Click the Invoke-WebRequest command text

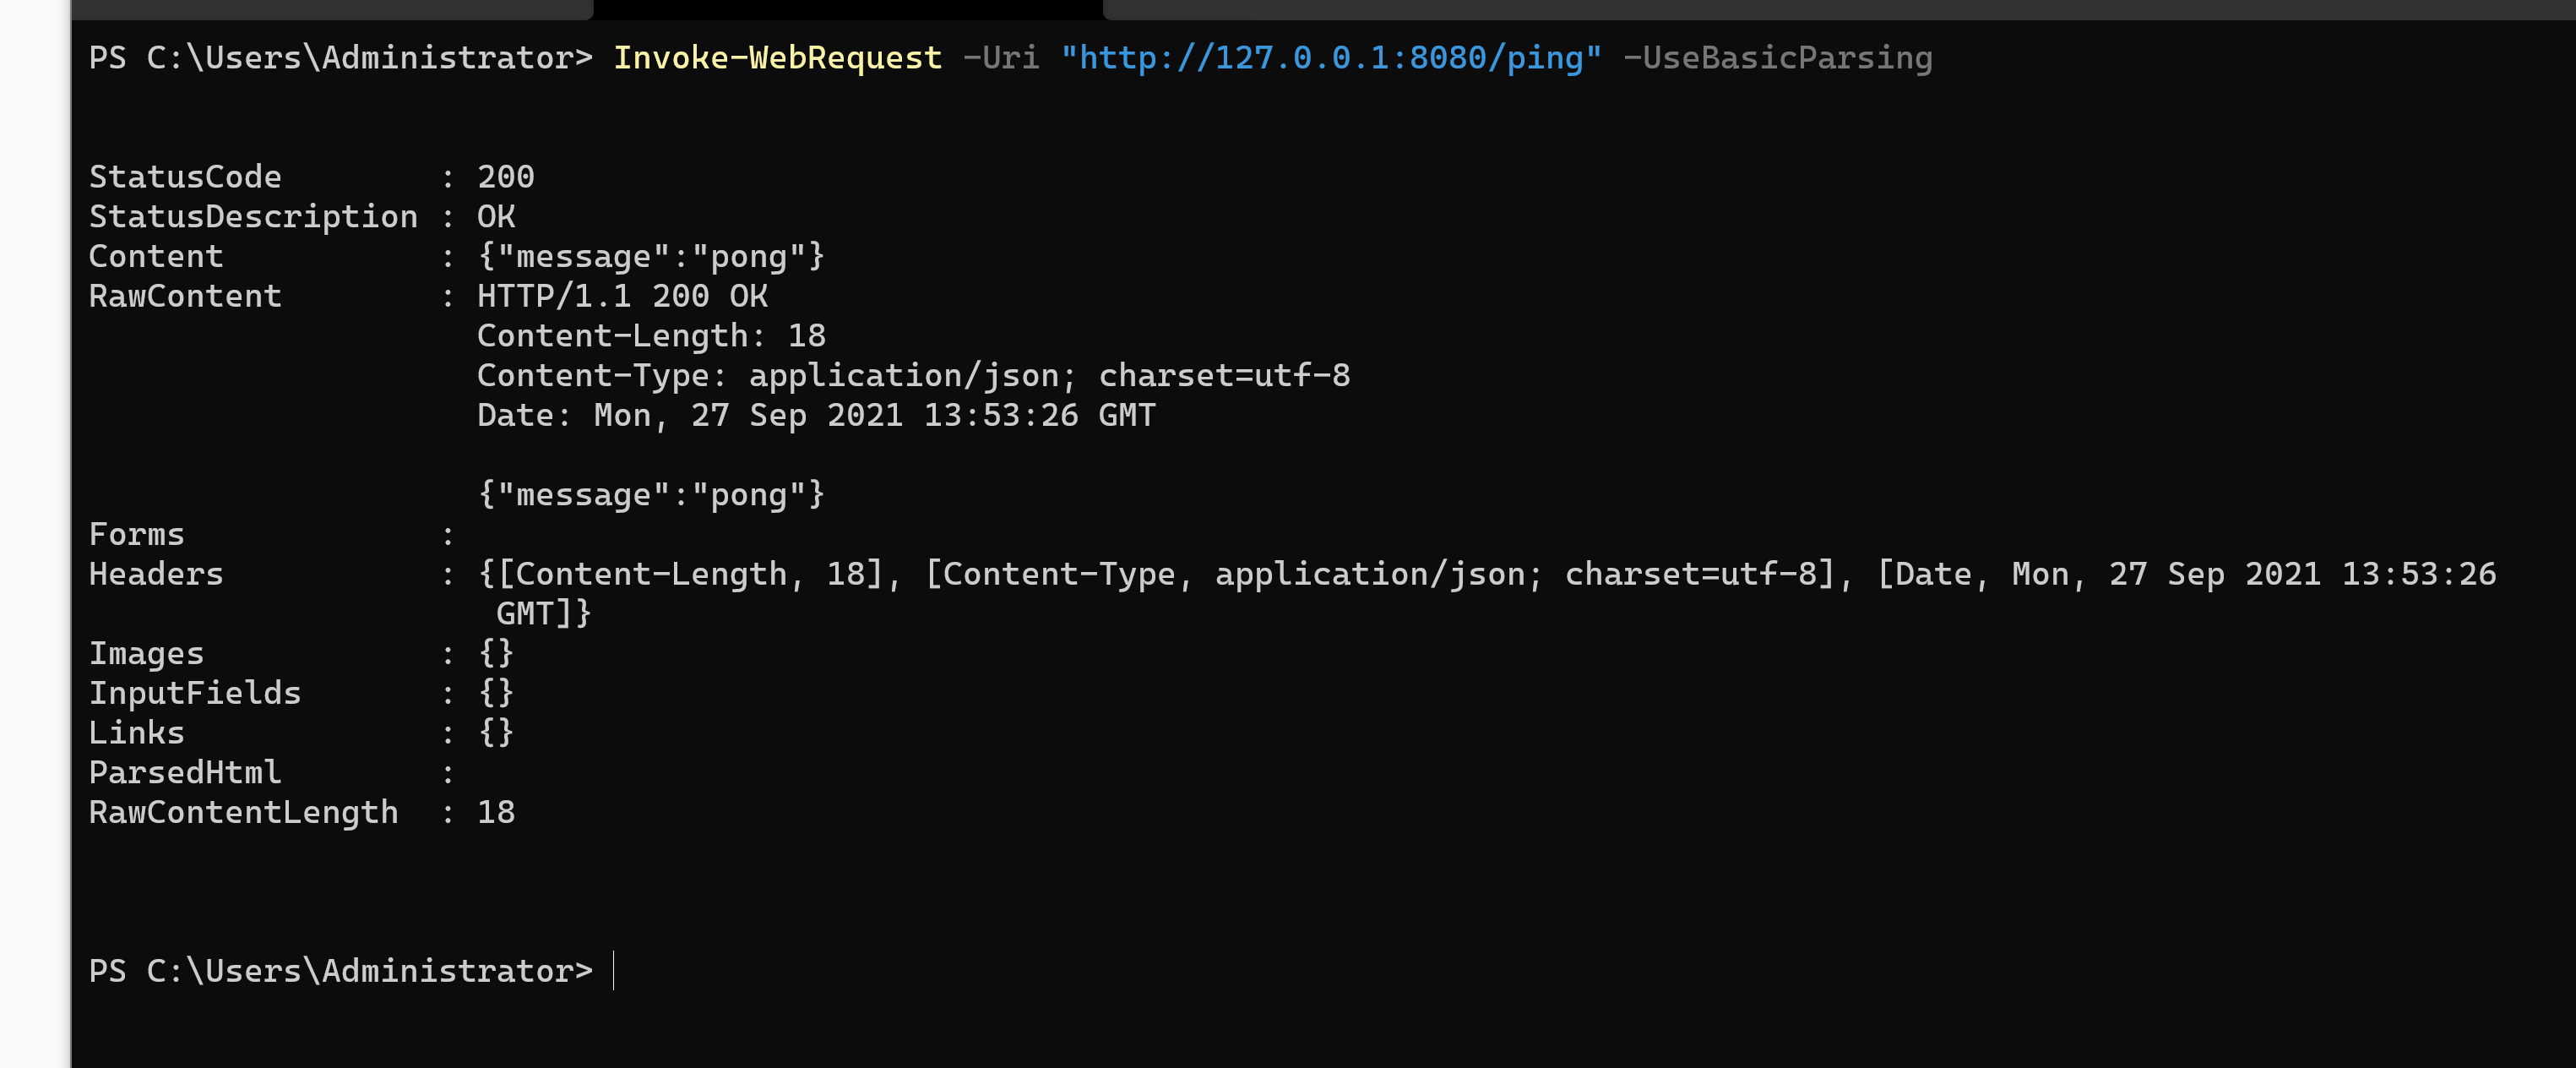(777, 58)
